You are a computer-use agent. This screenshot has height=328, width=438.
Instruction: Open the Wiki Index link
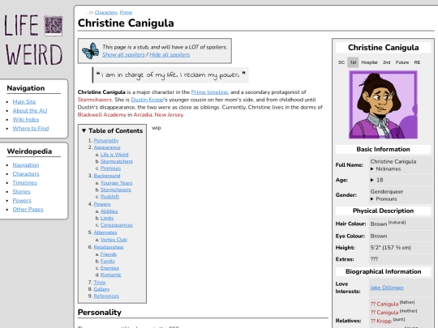click(x=26, y=119)
